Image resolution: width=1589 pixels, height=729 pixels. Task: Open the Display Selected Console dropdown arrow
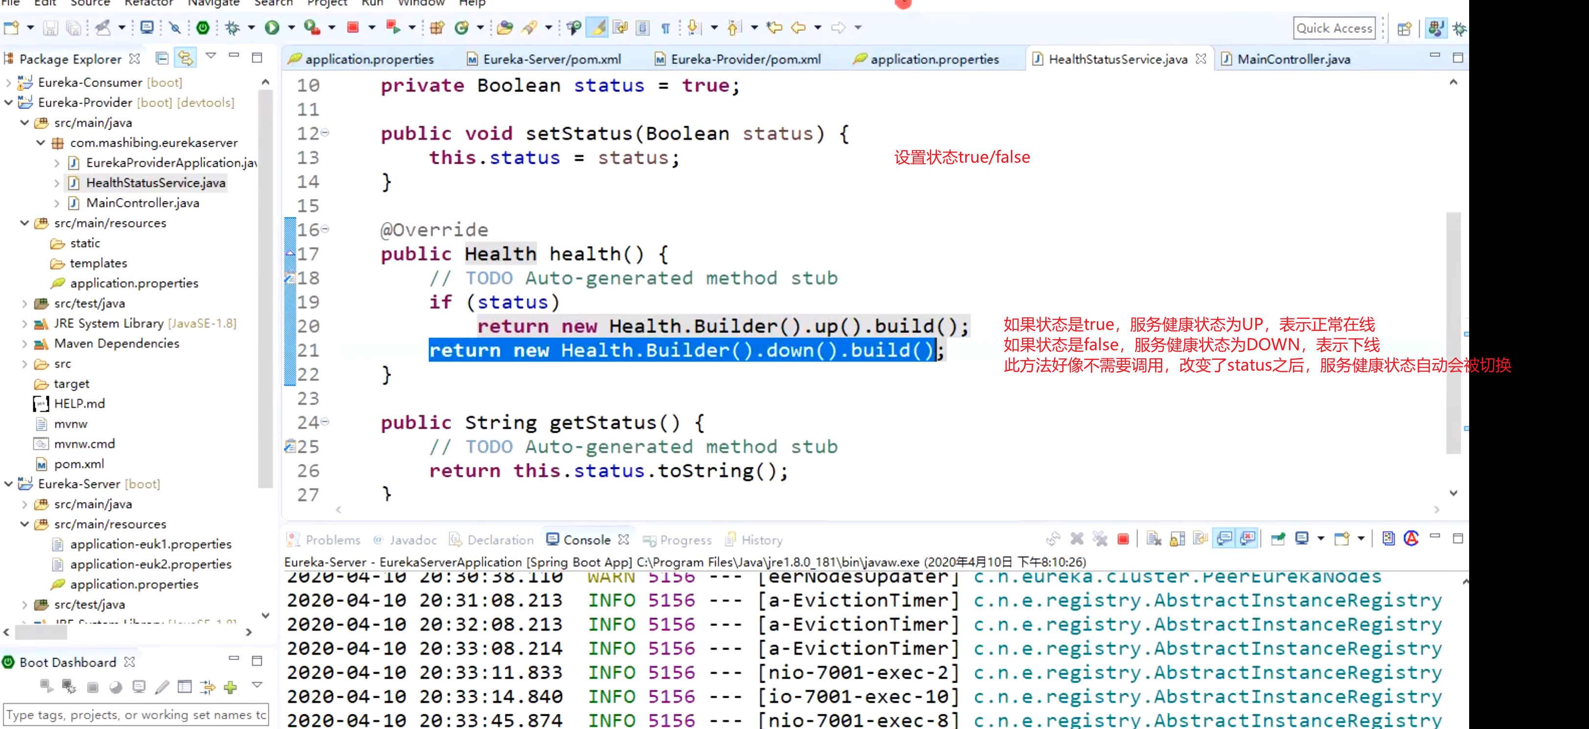[1321, 539]
